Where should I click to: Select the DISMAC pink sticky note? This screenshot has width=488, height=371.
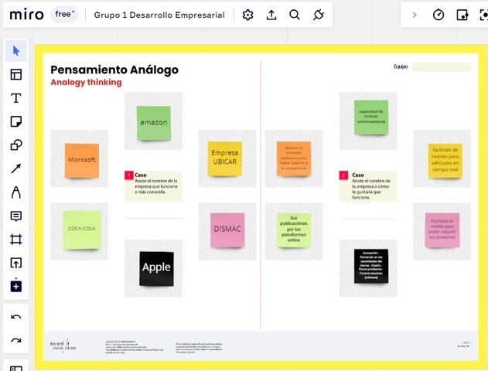point(227,230)
